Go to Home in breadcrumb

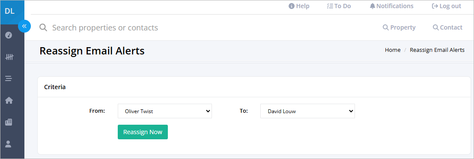393,50
